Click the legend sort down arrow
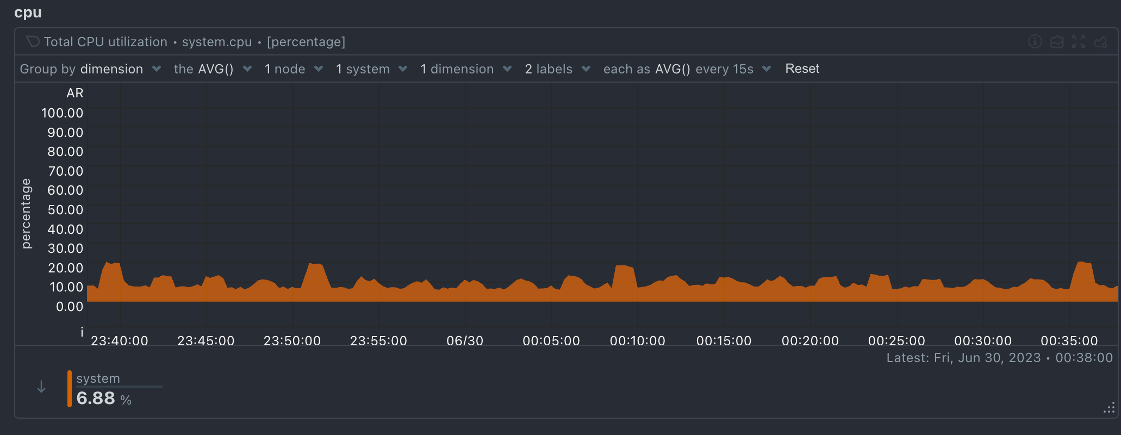Image resolution: width=1121 pixels, height=435 pixels. click(41, 387)
